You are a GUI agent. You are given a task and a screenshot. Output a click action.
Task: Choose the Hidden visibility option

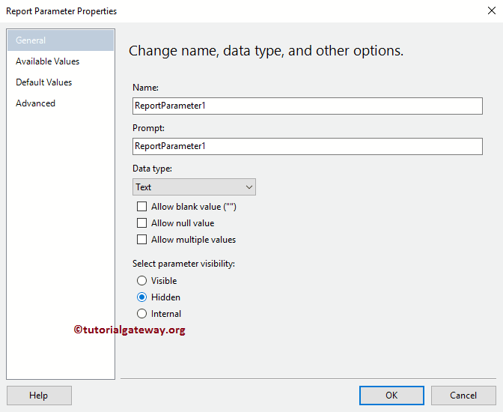142,297
